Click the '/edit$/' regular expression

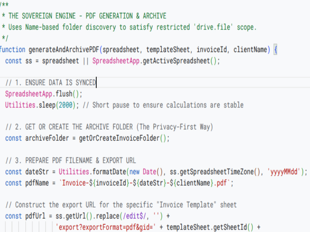(x=135, y=216)
